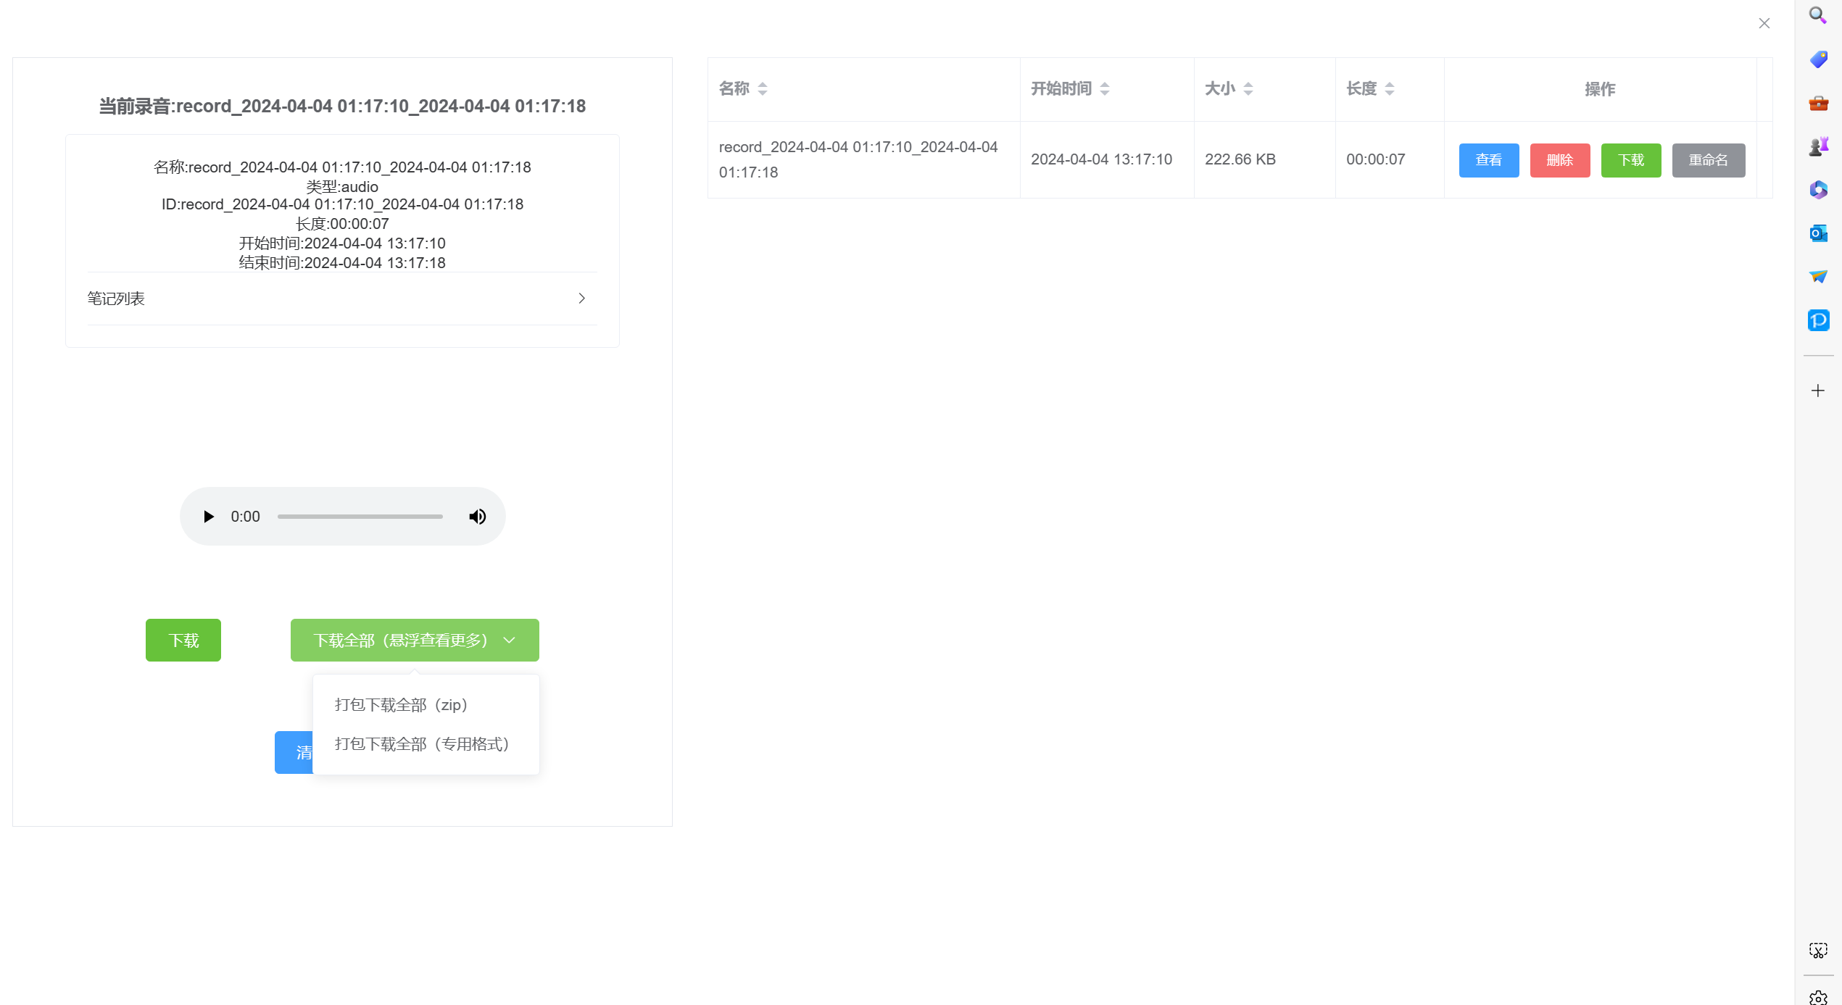
Task: Click the 操作 column header
Action: coord(1600,89)
